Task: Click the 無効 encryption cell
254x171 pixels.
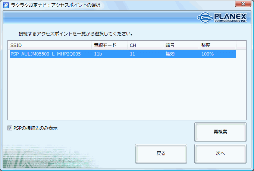Action: tap(170, 54)
